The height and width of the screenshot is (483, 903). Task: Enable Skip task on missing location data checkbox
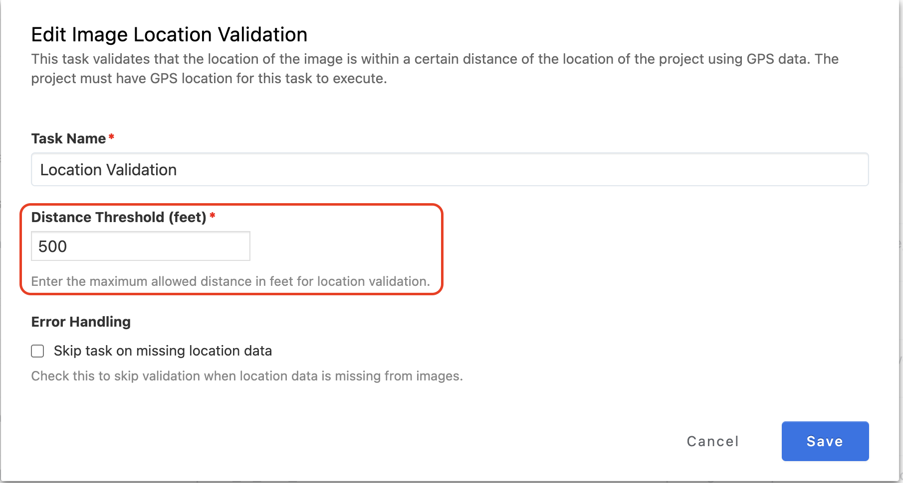pyautogui.click(x=37, y=351)
